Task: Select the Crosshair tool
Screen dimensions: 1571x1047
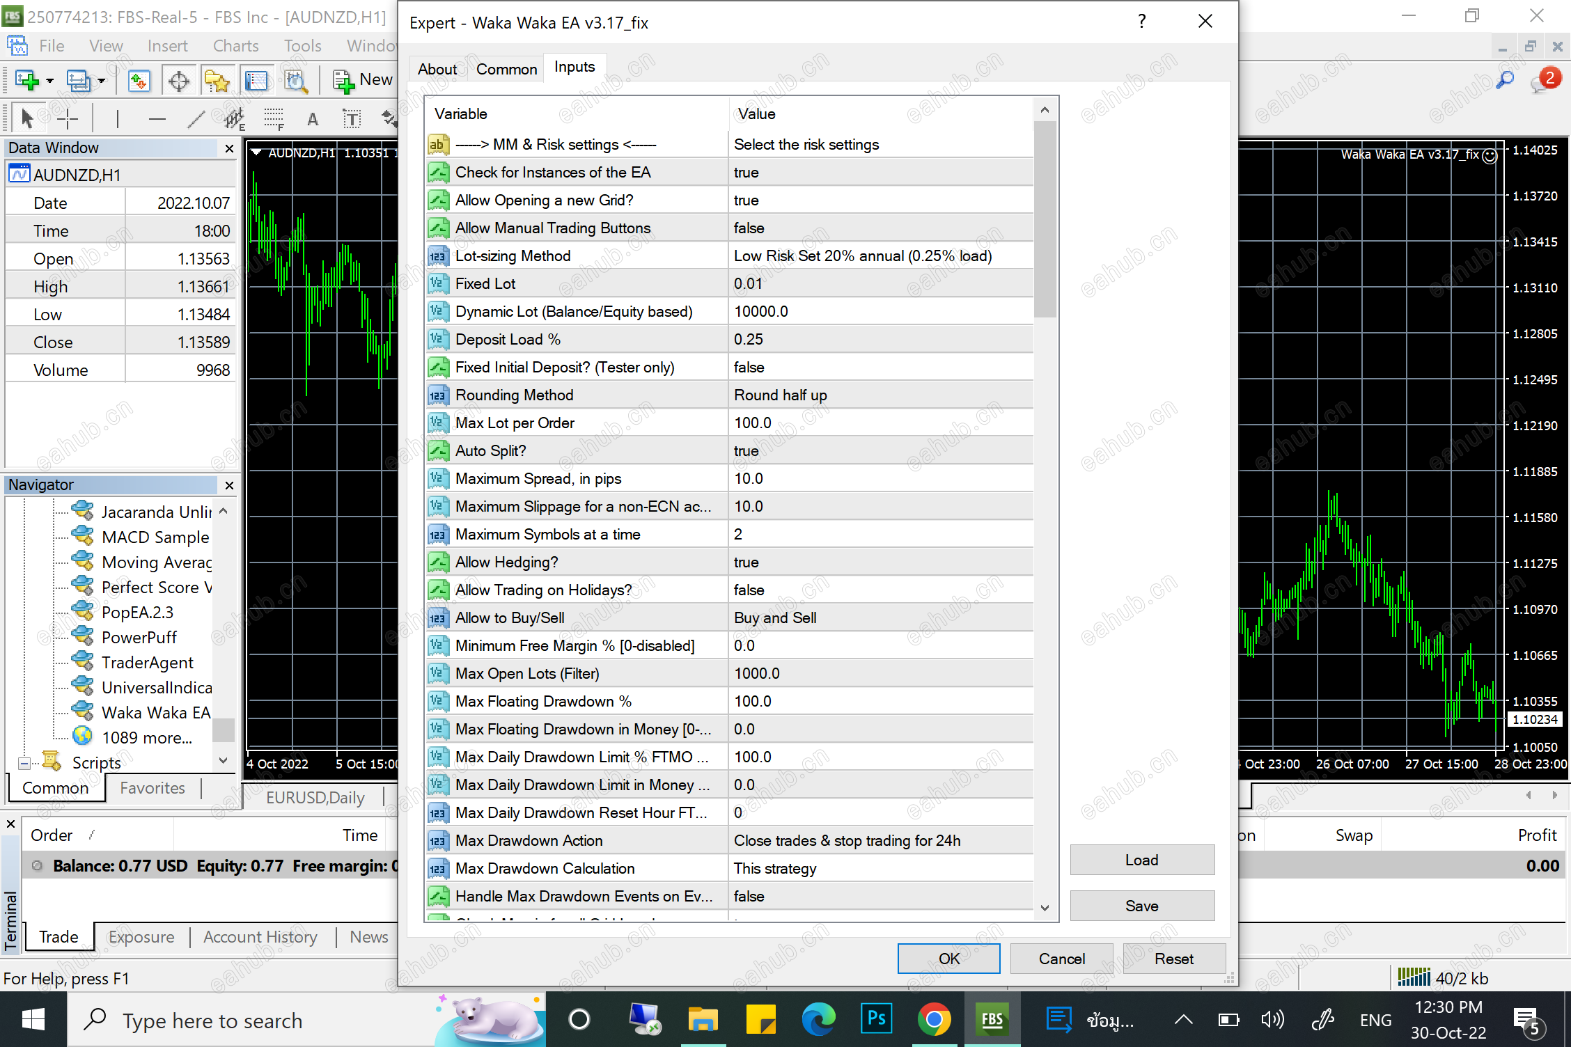Action: click(x=68, y=117)
